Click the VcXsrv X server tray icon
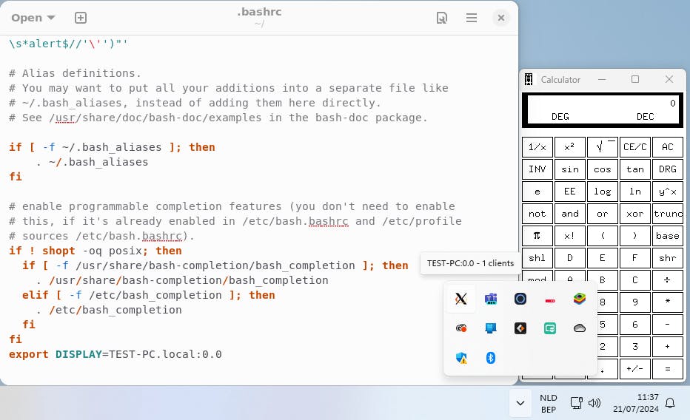The image size is (690, 420). pos(461,299)
